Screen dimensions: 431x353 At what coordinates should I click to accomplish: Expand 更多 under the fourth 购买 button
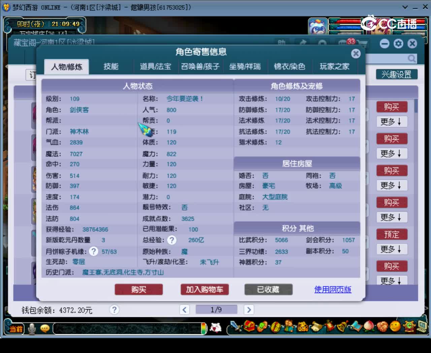[392, 217]
